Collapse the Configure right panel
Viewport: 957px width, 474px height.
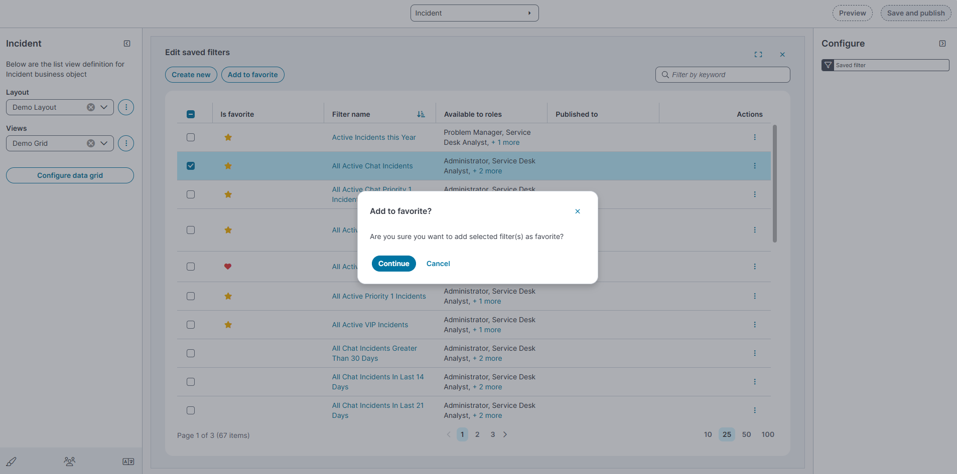coord(942,44)
